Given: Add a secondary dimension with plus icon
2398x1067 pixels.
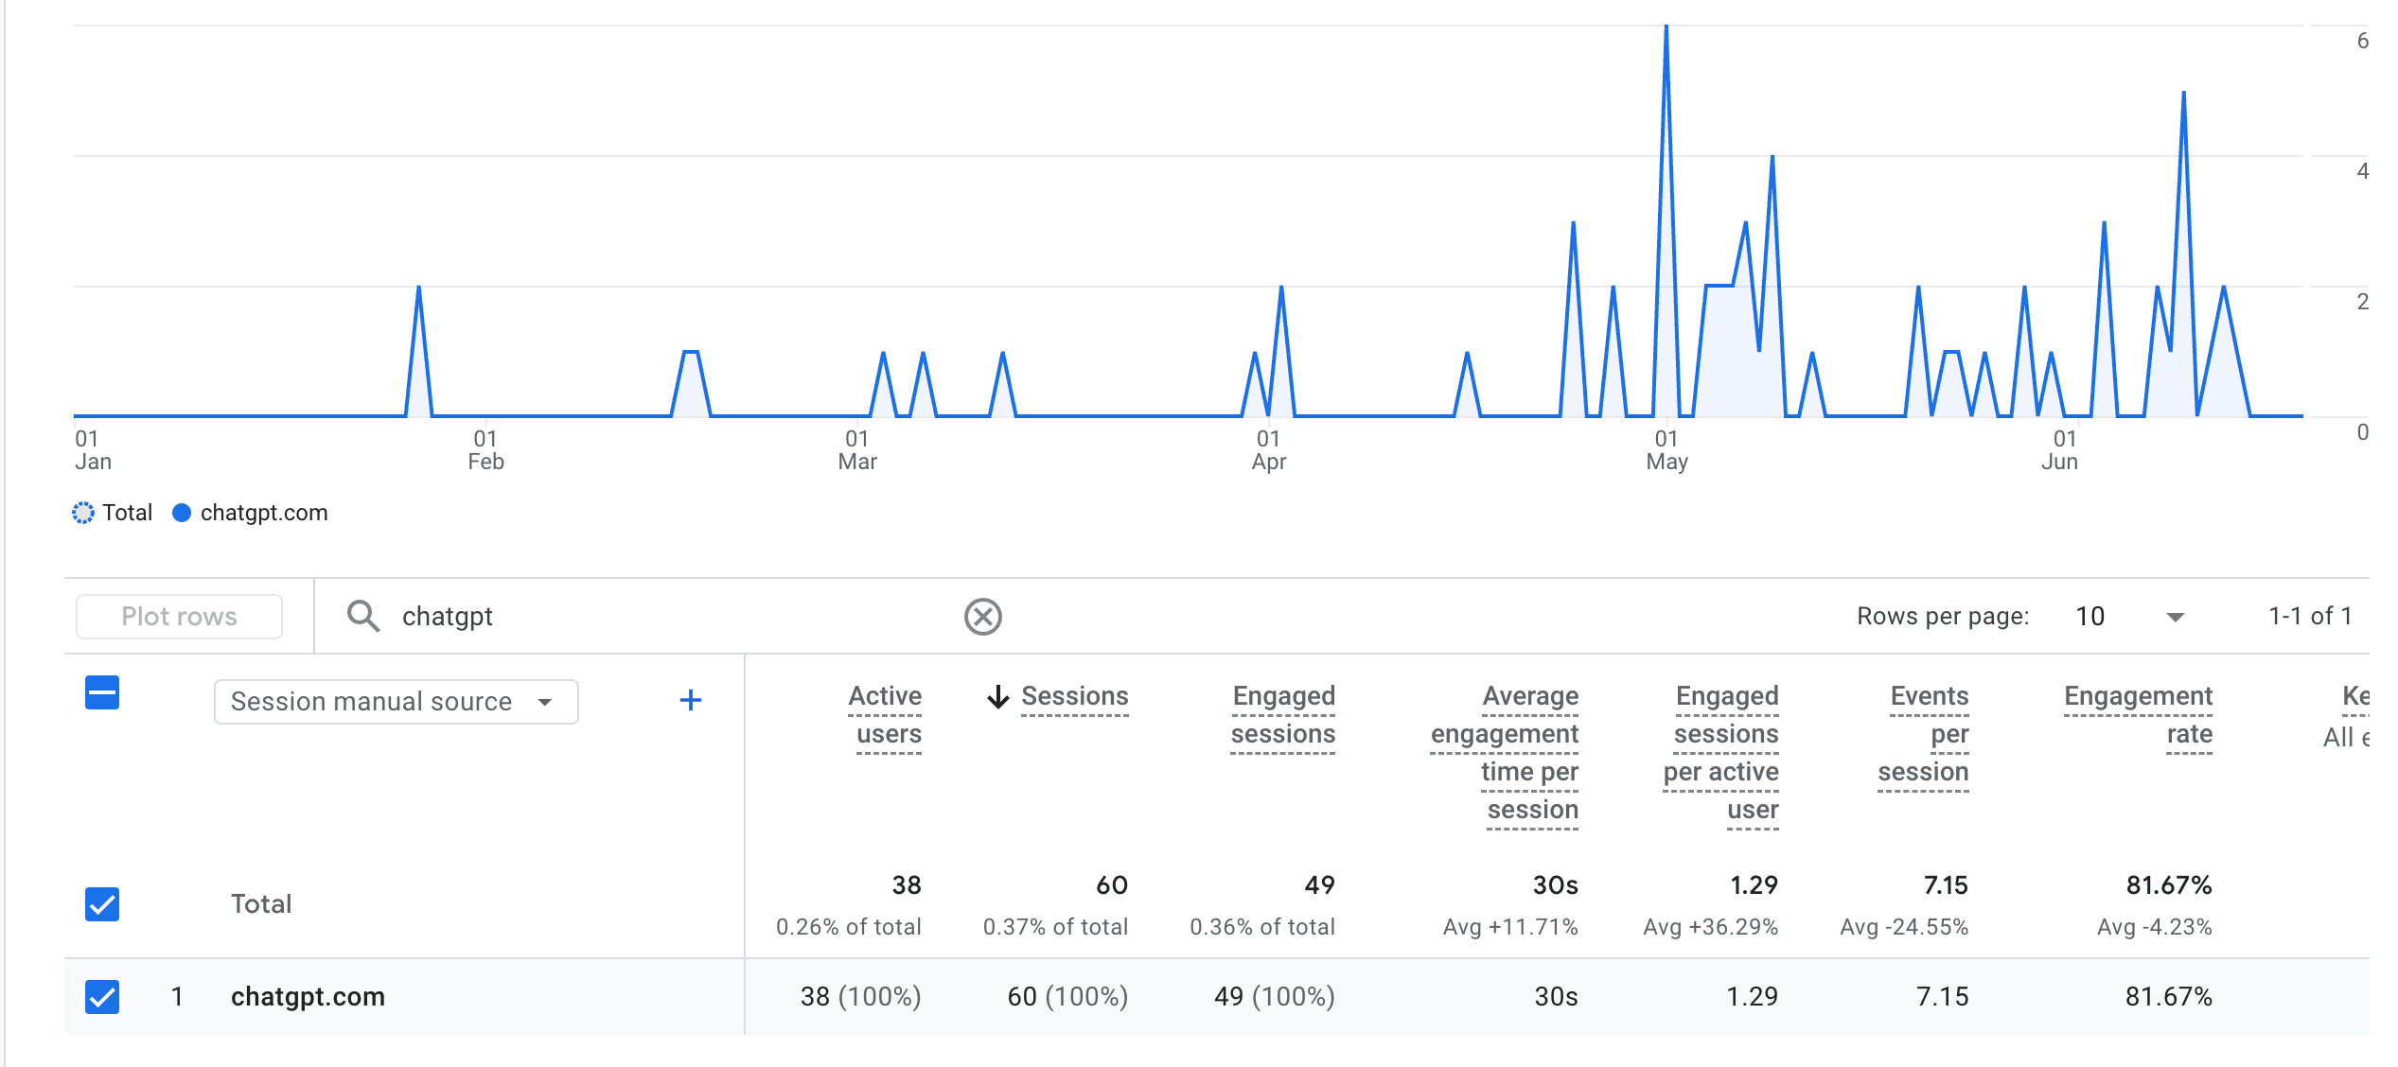Looking at the screenshot, I should point(691,700).
